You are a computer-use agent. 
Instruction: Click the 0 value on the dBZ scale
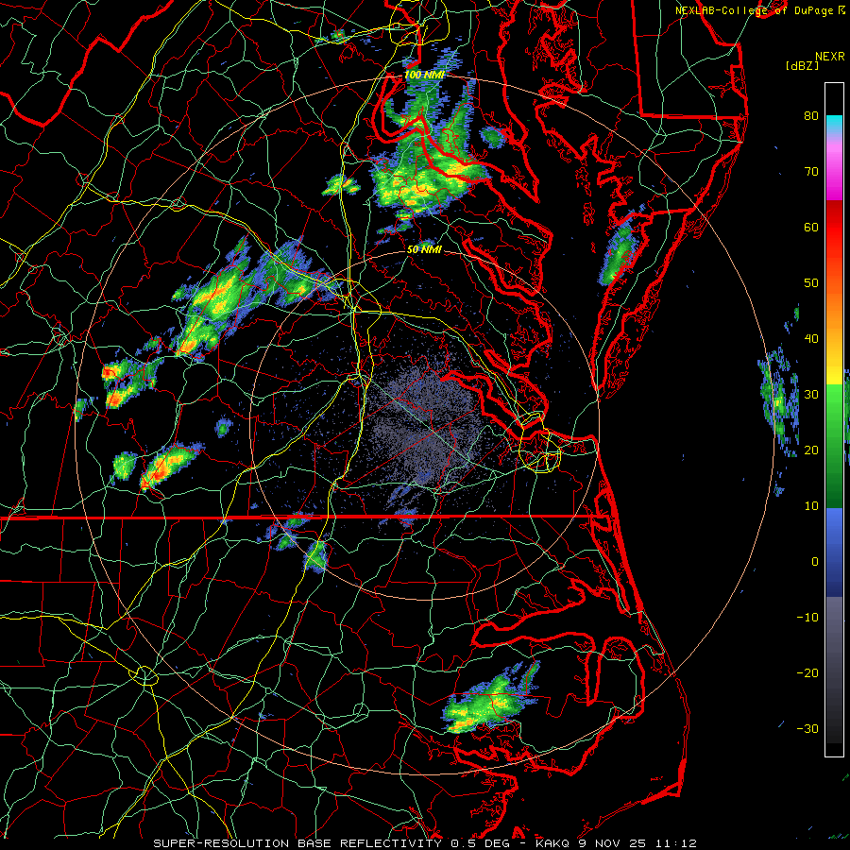coord(814,562)
